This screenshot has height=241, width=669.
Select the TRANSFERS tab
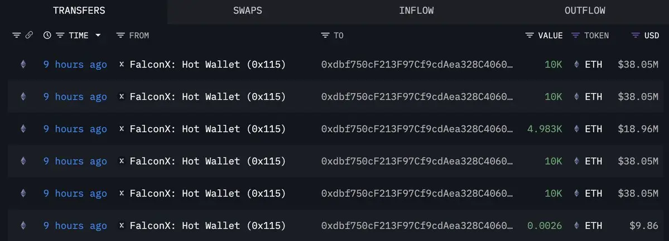point(79,11)
